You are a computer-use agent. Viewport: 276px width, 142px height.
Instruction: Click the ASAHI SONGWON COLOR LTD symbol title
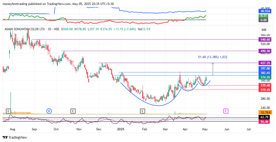click(24, 29)
